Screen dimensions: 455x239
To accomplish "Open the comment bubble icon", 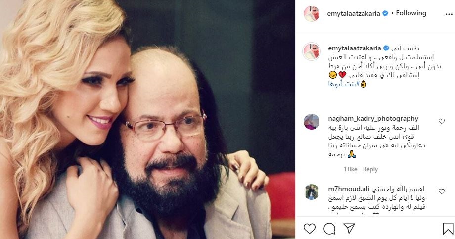I will click(x=329, y=228).
